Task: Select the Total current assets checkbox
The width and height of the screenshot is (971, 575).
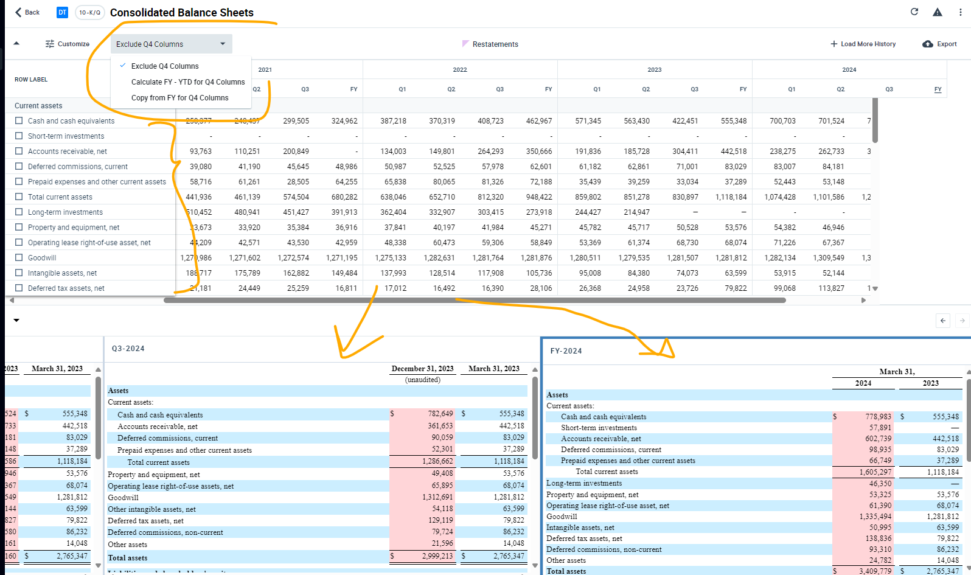Action: pyautogui.click(x=19, y=197)
